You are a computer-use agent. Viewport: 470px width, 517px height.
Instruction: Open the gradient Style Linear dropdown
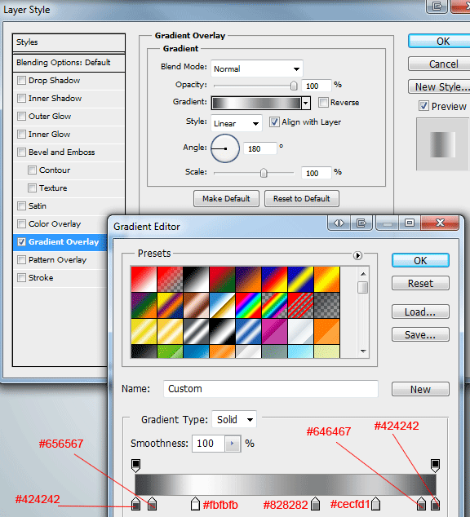pos(236,124)
